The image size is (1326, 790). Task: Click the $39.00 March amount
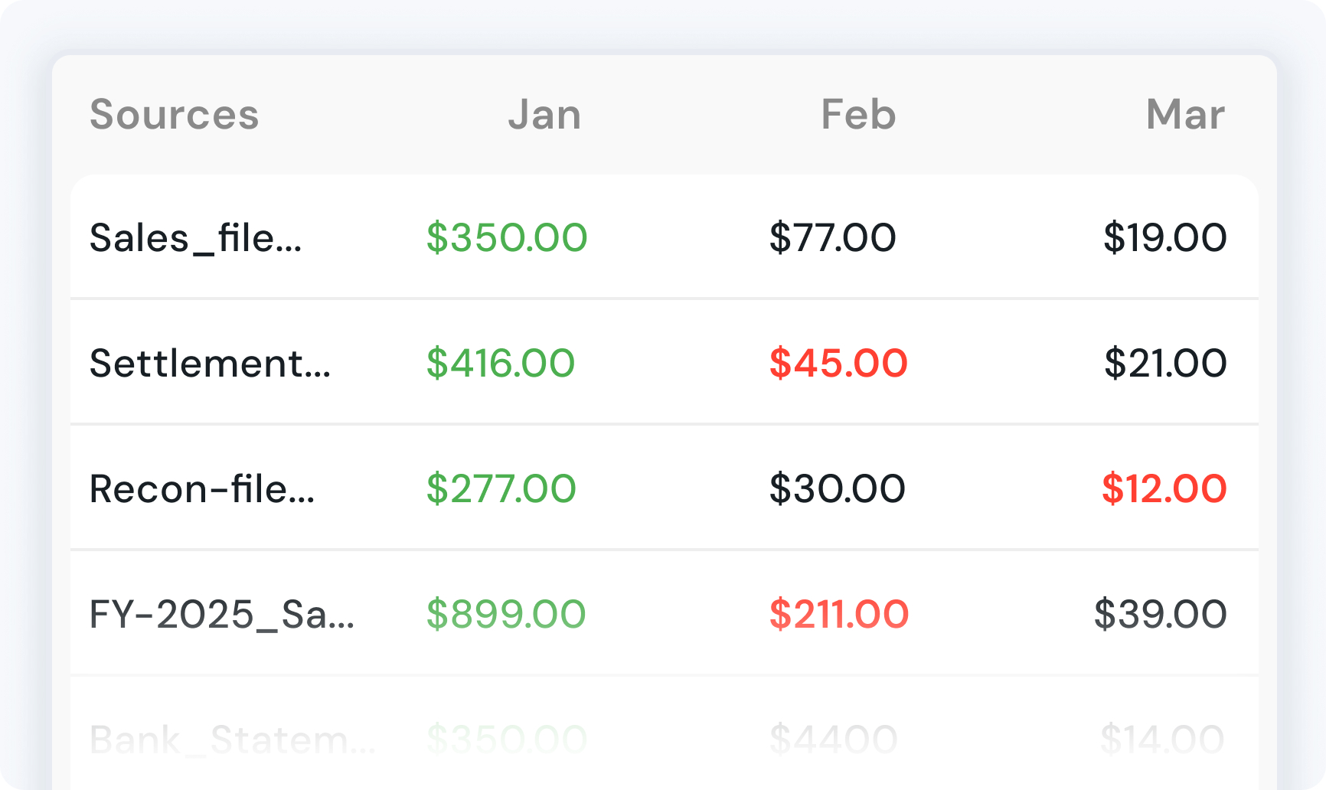coord(1160,614)
